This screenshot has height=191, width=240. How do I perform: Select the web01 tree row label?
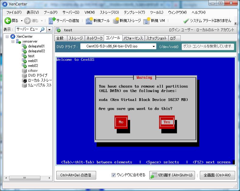point(33,61)
